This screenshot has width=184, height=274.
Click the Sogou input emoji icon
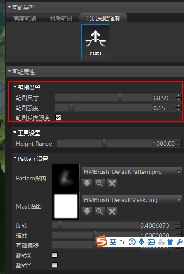[132, 242]
